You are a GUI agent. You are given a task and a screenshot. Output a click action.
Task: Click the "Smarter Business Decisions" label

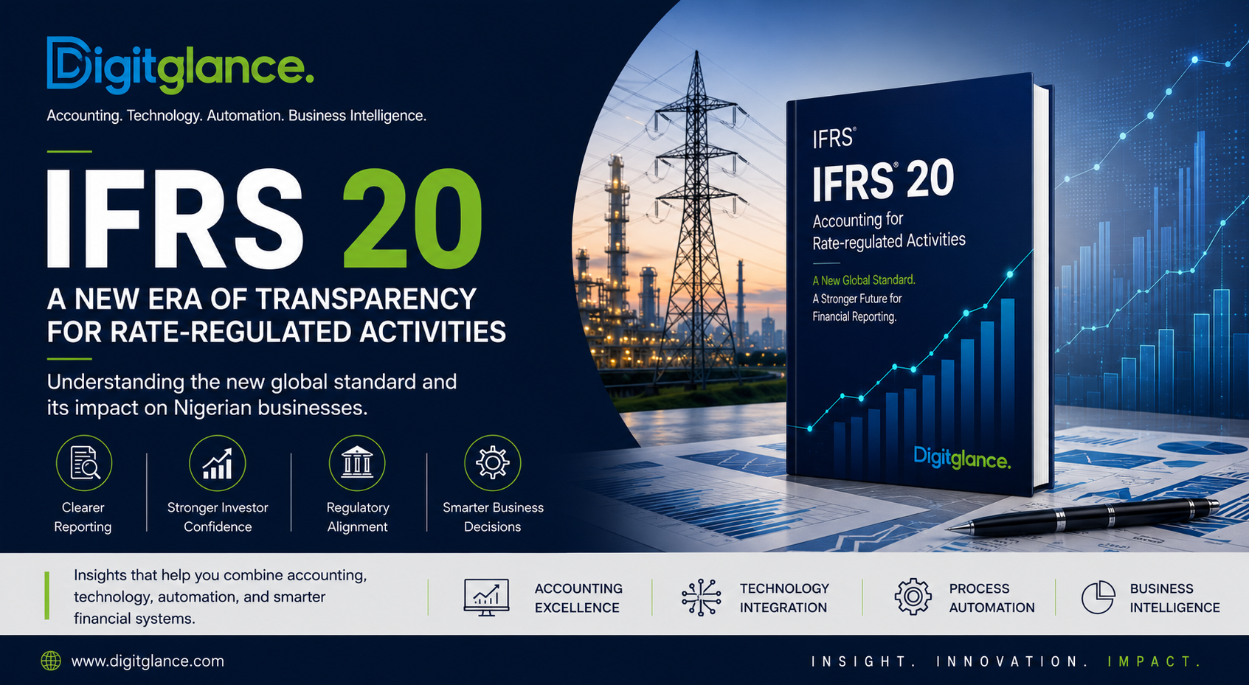(x=493, y=517)
